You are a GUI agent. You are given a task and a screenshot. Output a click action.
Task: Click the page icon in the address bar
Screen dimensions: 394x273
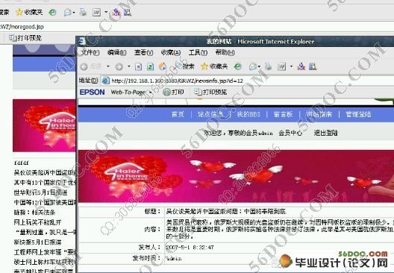pos(105,81)
